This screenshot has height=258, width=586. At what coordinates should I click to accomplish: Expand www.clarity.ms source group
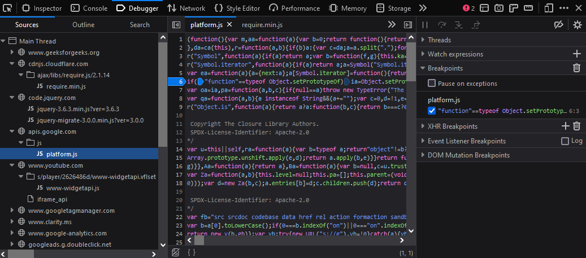click(x=12, y=222)
